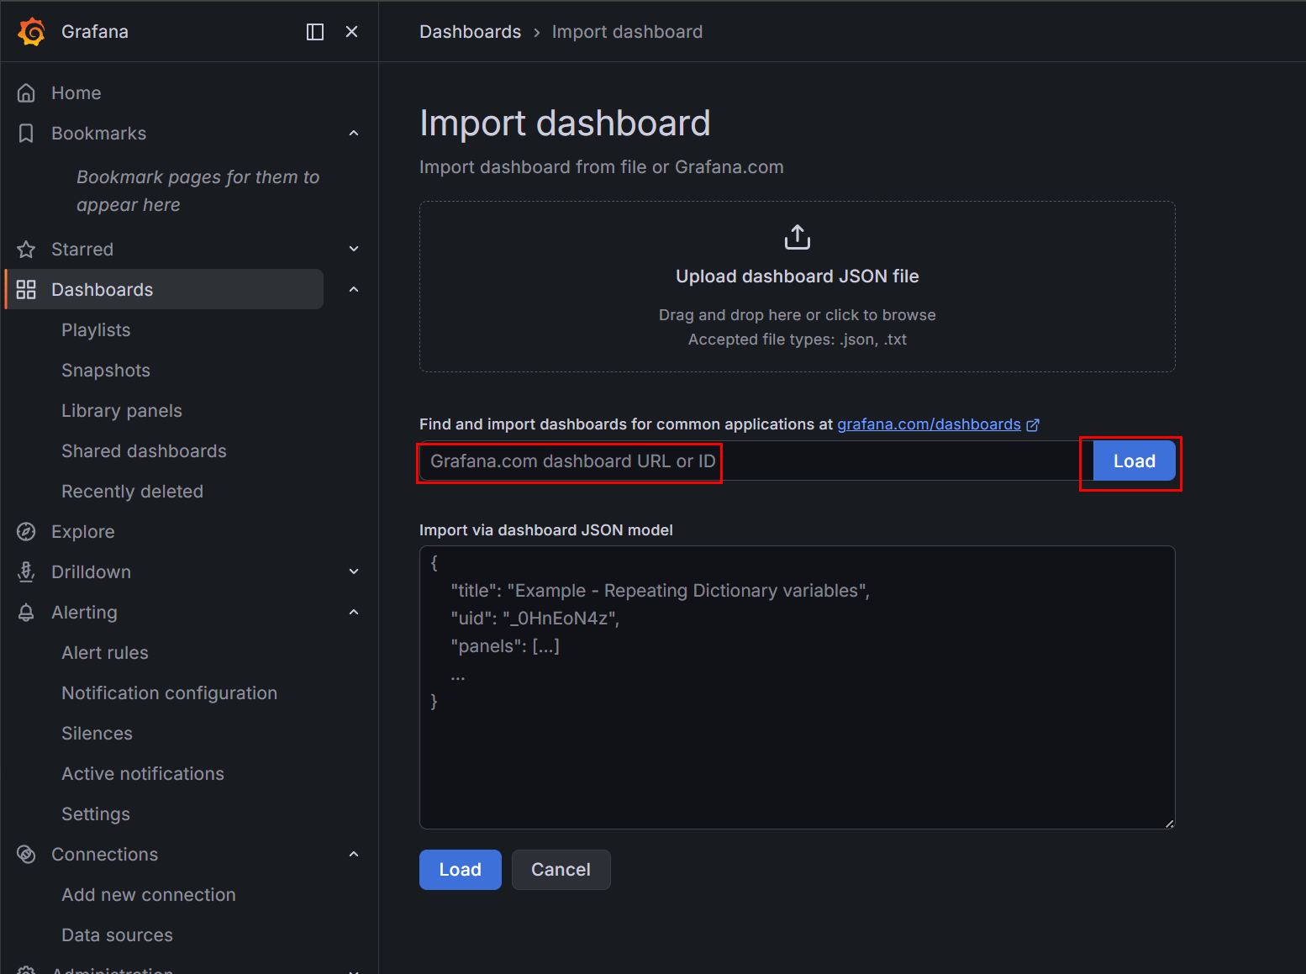Click the Import dashboard breadcrumb
The height and width of the screenshot is (974, 1306).
coord(628,32)
